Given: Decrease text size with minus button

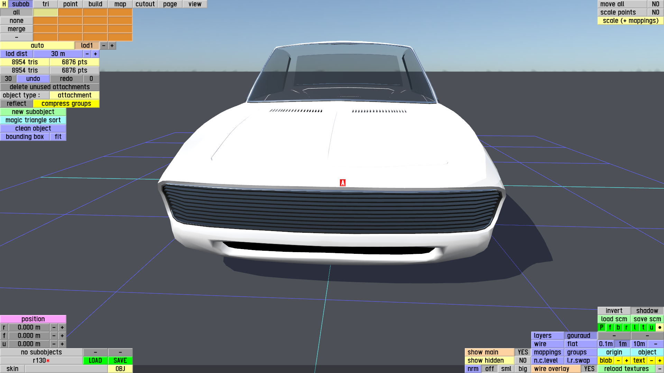Looking at the screenshot, I should coord(652,361).
